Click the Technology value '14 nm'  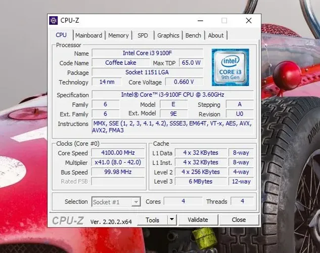point(107,82)
